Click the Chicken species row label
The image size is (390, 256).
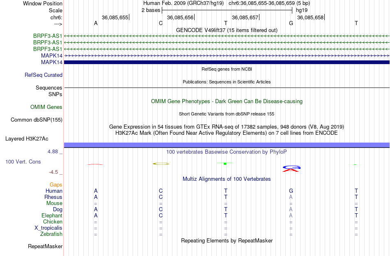tap(53, 221)
